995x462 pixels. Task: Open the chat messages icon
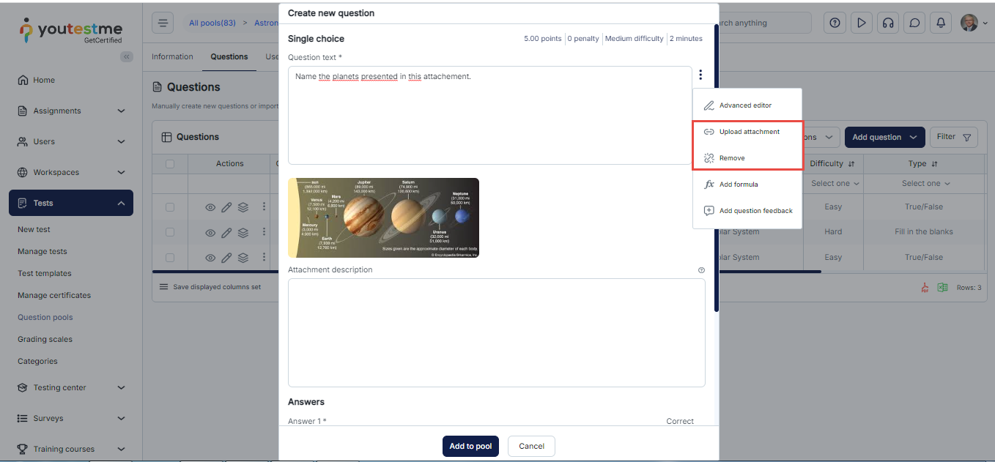point(914,23)
